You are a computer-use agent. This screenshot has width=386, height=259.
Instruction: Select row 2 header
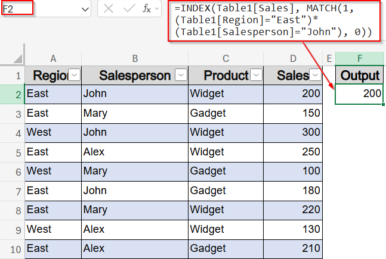13,94
